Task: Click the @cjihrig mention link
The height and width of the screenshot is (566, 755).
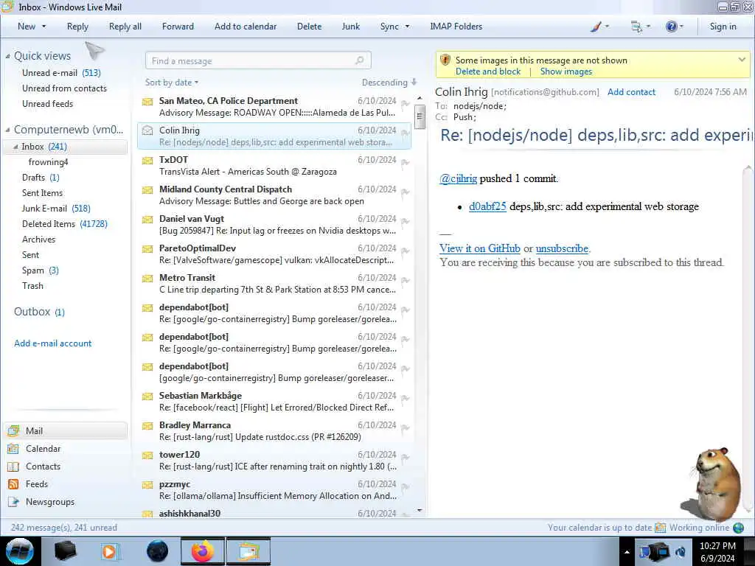Action: [458, 178]
